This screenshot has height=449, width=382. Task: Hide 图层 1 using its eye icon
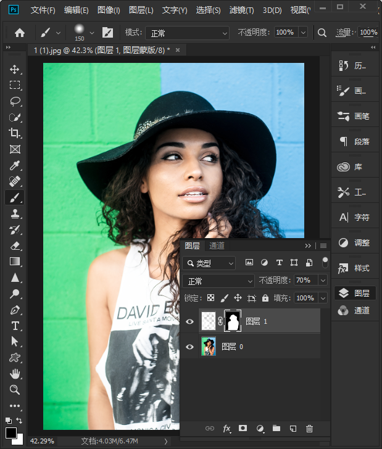(x=189, y=321)
